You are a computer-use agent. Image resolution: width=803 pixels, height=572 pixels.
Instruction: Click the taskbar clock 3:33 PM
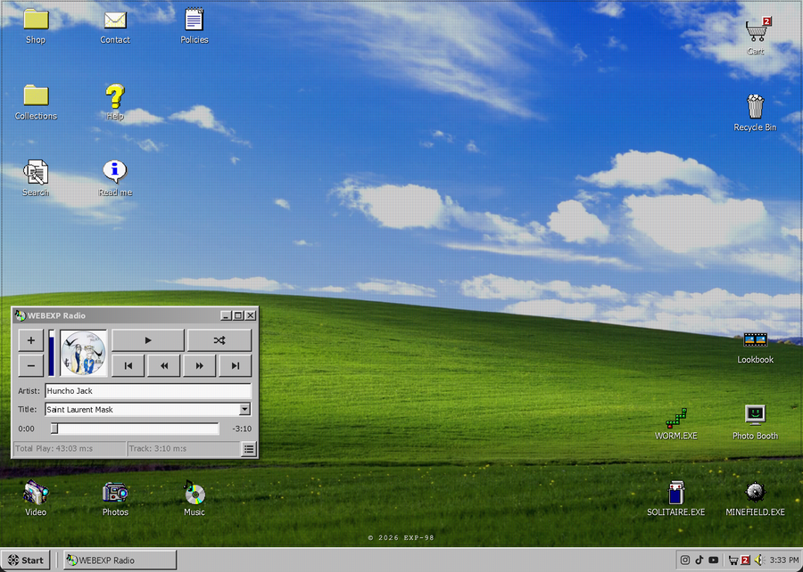[x=783, y=560]
